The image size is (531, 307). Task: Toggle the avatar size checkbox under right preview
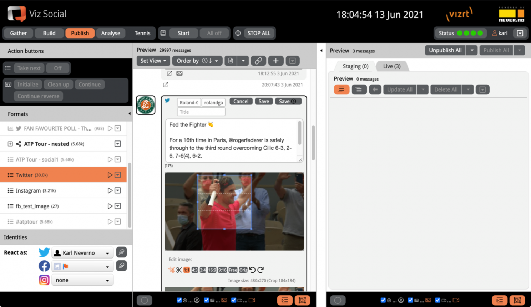coord(383,300)
